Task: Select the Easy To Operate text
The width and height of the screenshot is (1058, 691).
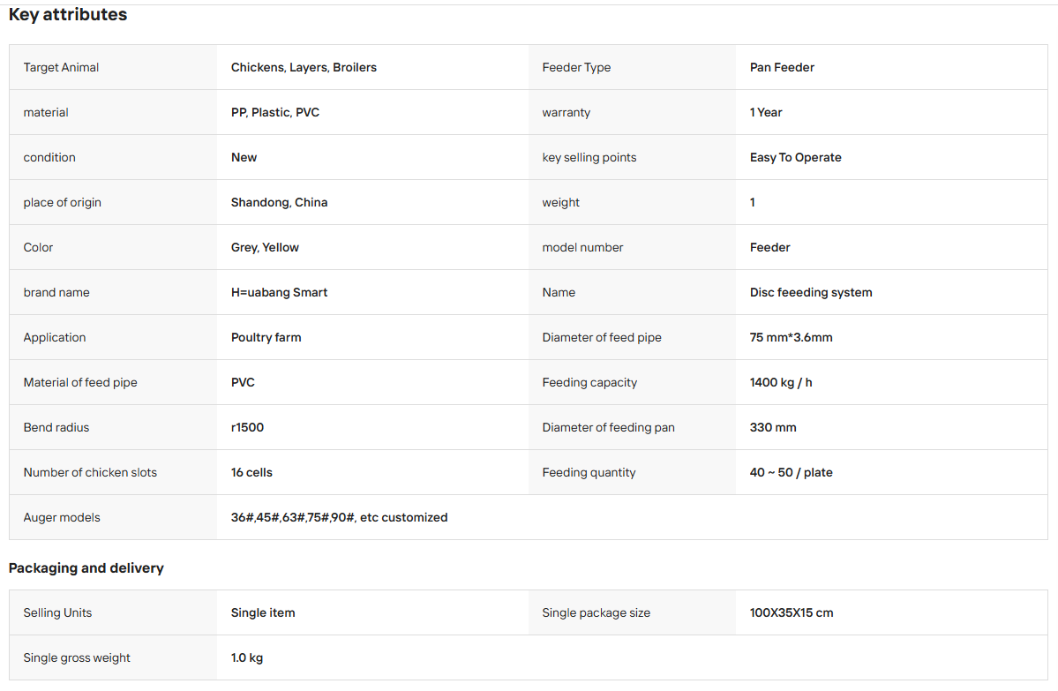Action: (796, 157)
